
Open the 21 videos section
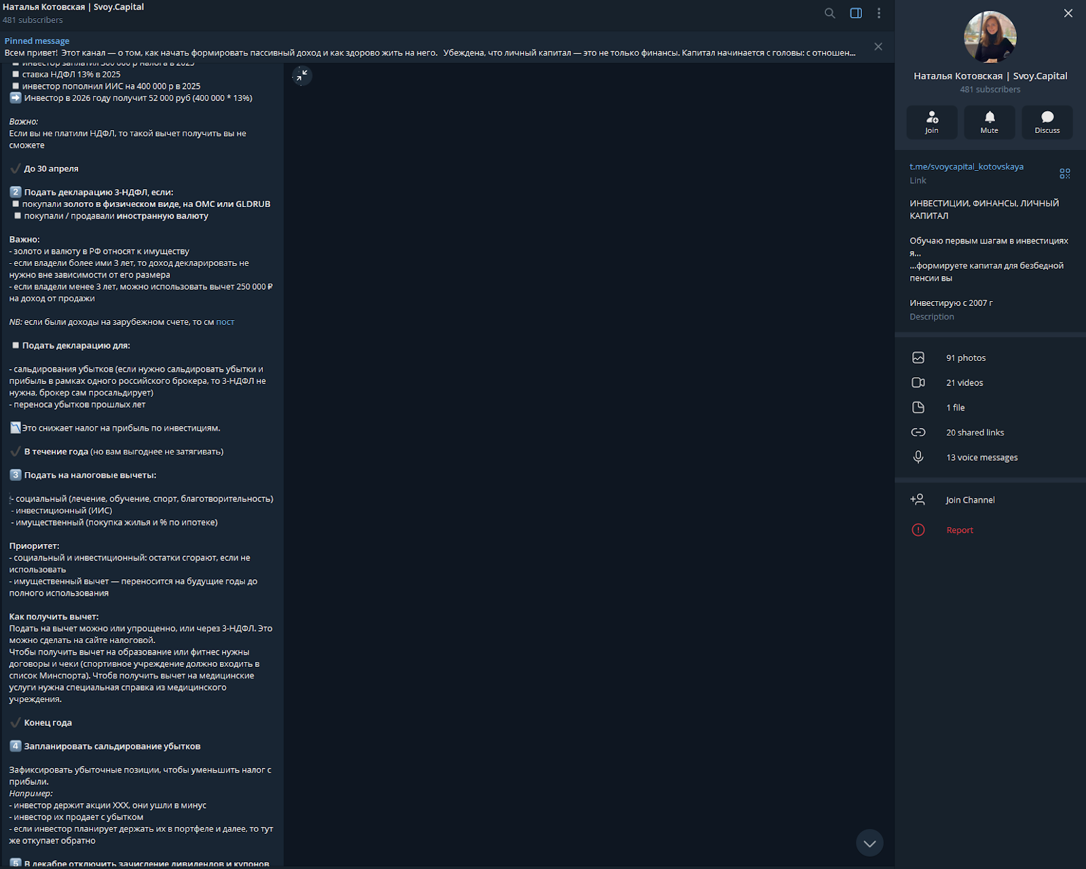965,383
